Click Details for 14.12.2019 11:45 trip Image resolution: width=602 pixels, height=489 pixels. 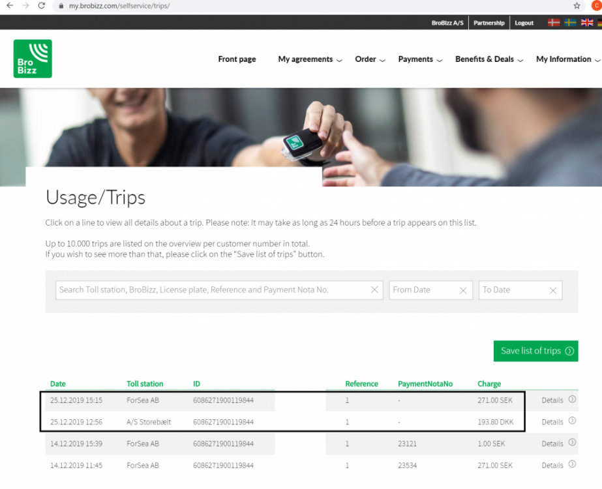point(552,466)
